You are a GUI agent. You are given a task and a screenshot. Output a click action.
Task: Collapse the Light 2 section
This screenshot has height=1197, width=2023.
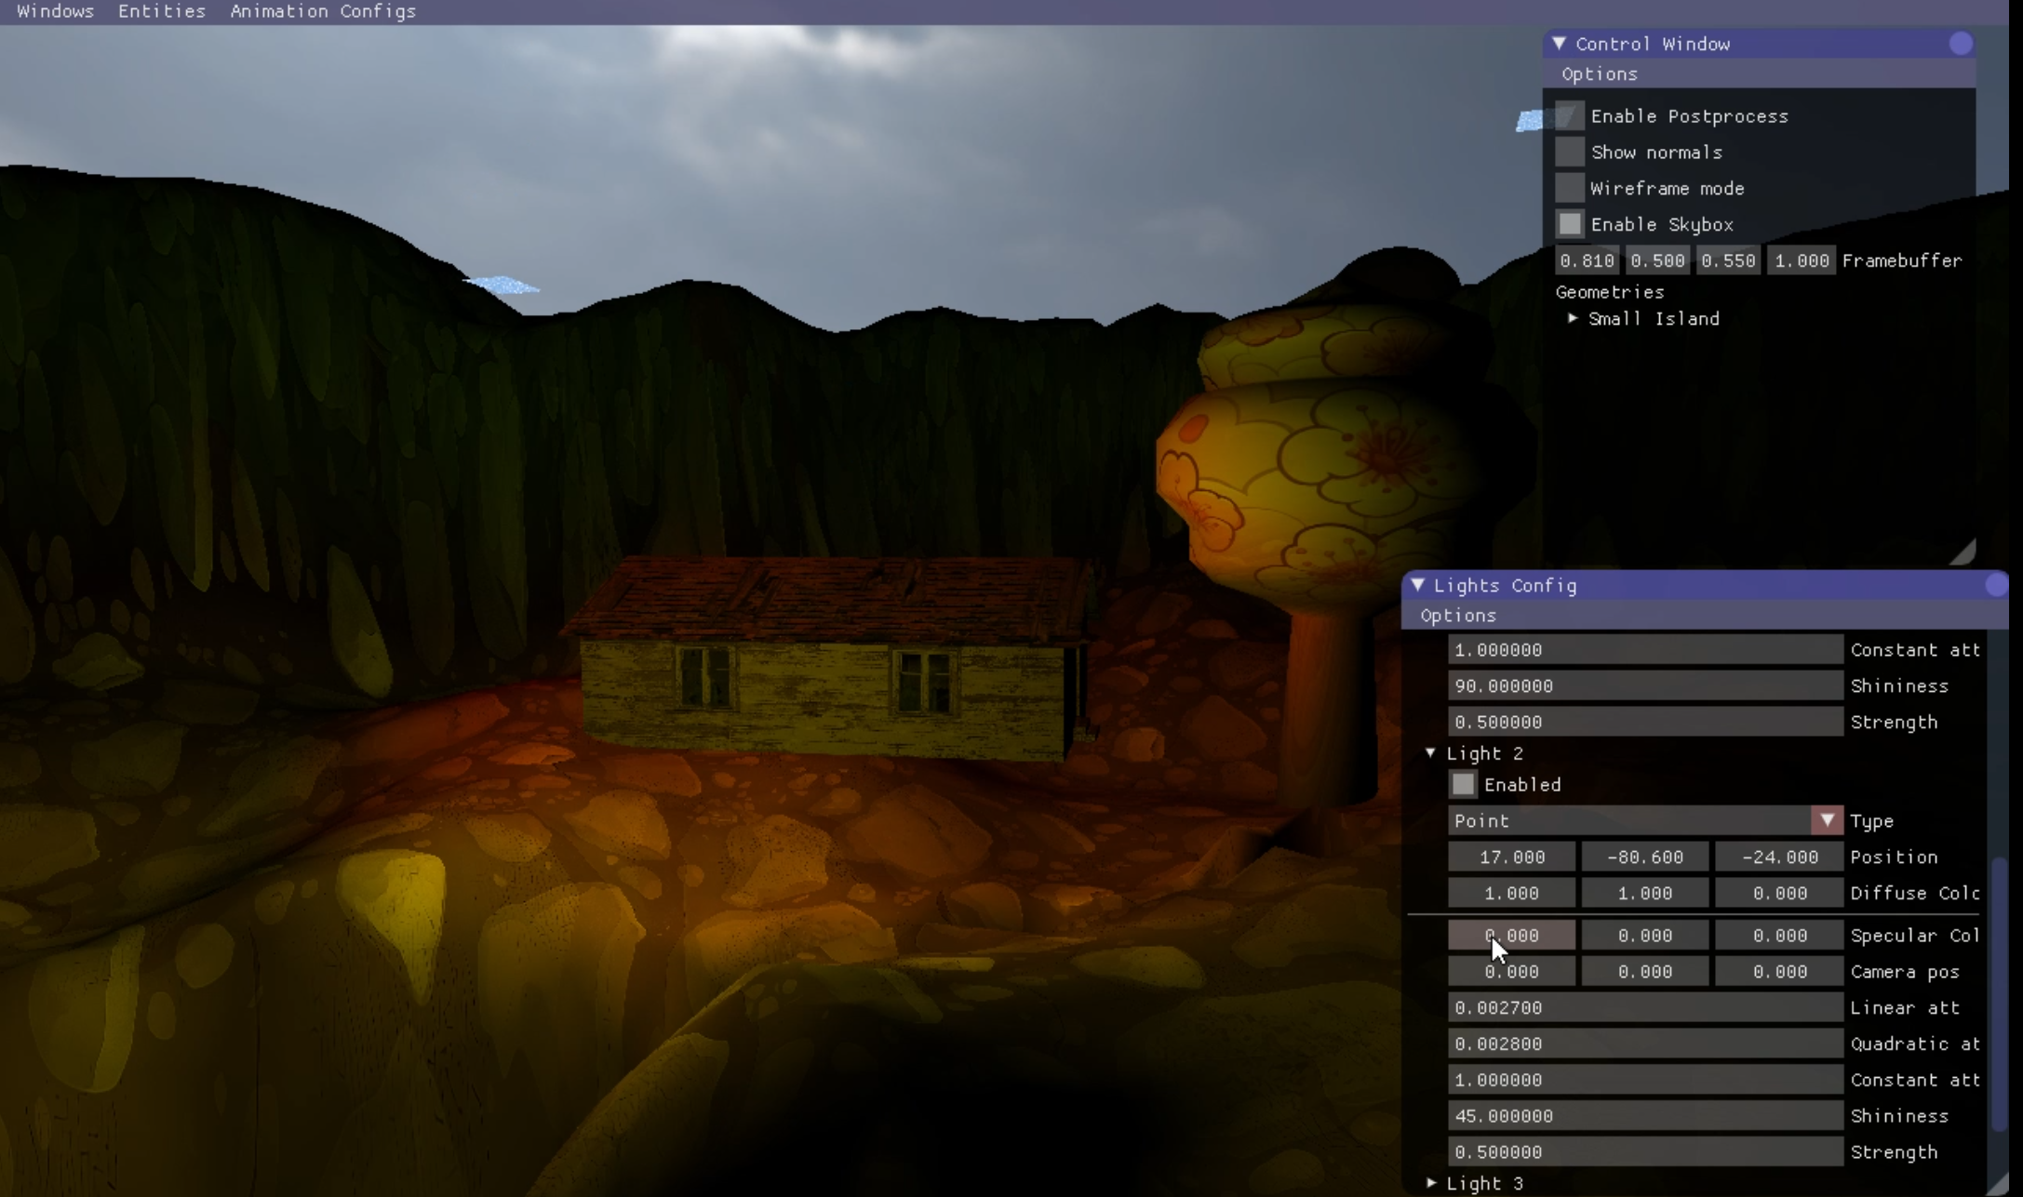click(1430, 753)
